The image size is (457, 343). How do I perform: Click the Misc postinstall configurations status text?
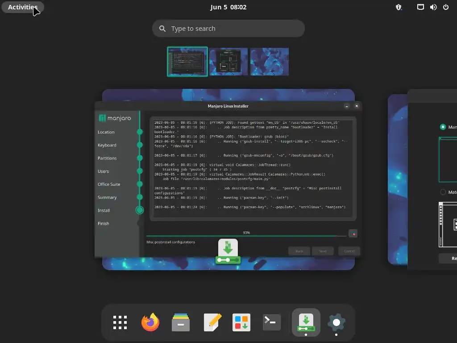click(x=171, y=242)
